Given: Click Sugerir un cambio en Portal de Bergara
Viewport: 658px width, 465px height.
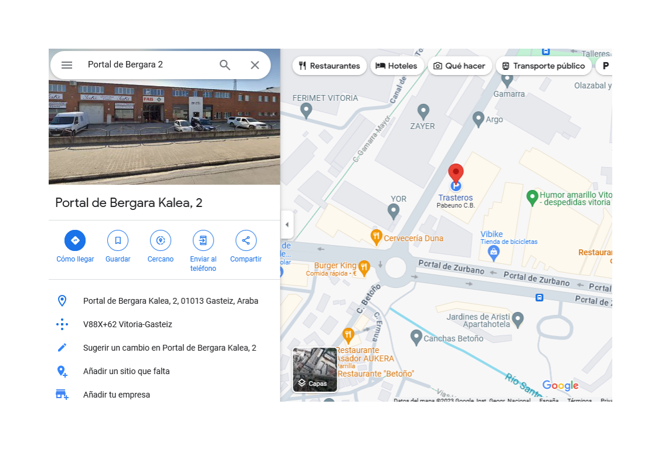Looking at the screenshot, I should [x=169, y=348].
